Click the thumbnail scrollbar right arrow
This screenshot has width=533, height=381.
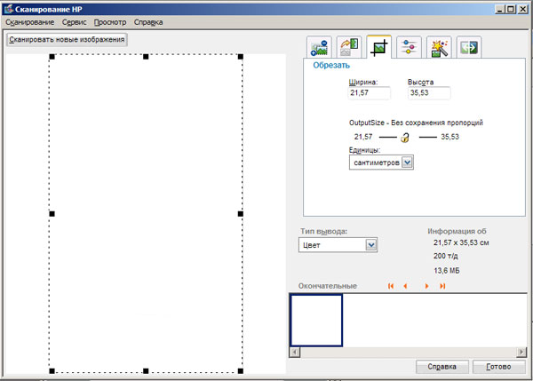coord(521,353)
